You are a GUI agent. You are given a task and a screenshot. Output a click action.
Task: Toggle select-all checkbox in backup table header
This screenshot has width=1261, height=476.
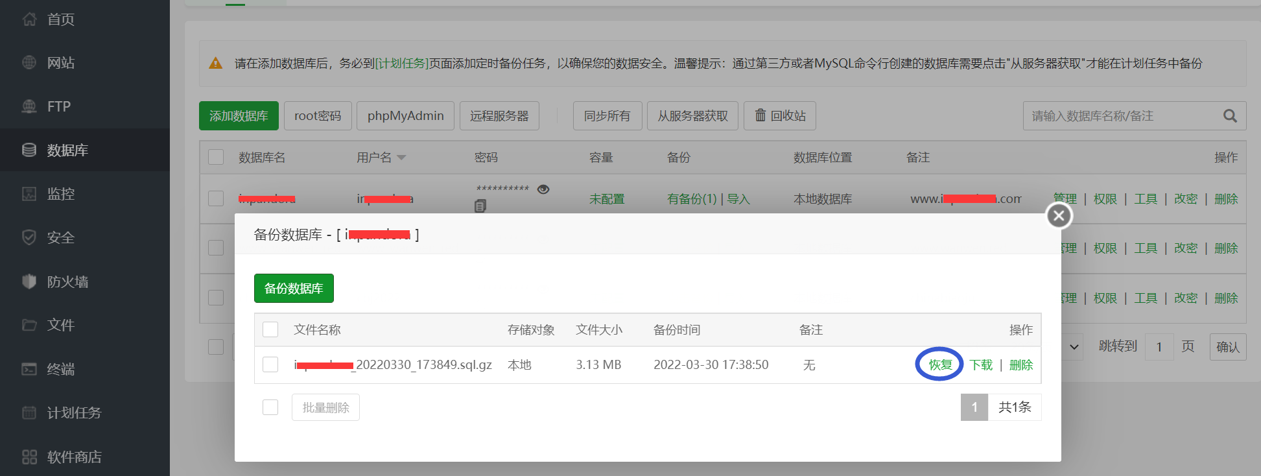(x=270, y=329)
